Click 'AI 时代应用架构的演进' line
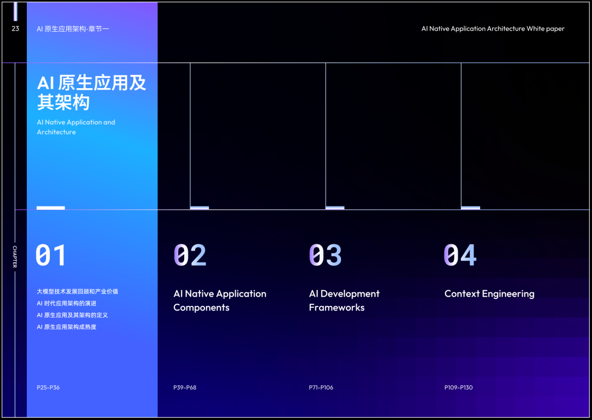 point(66,303)
